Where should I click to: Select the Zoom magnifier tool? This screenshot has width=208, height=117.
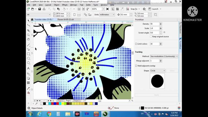pos(28,35)
